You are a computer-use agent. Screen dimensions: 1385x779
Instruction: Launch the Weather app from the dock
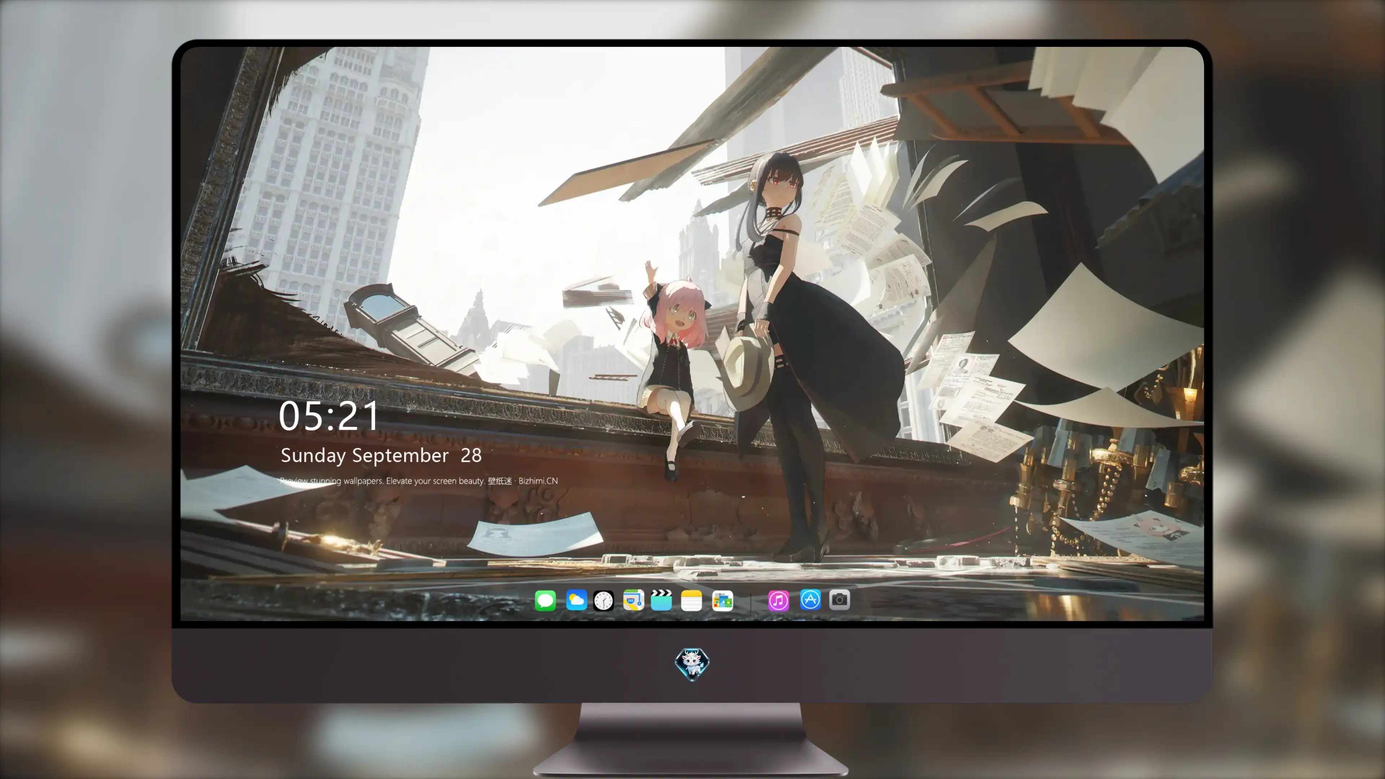click(x=576, y=600)
